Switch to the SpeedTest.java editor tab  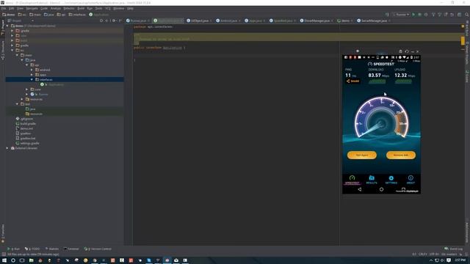[x=283, y=21]
